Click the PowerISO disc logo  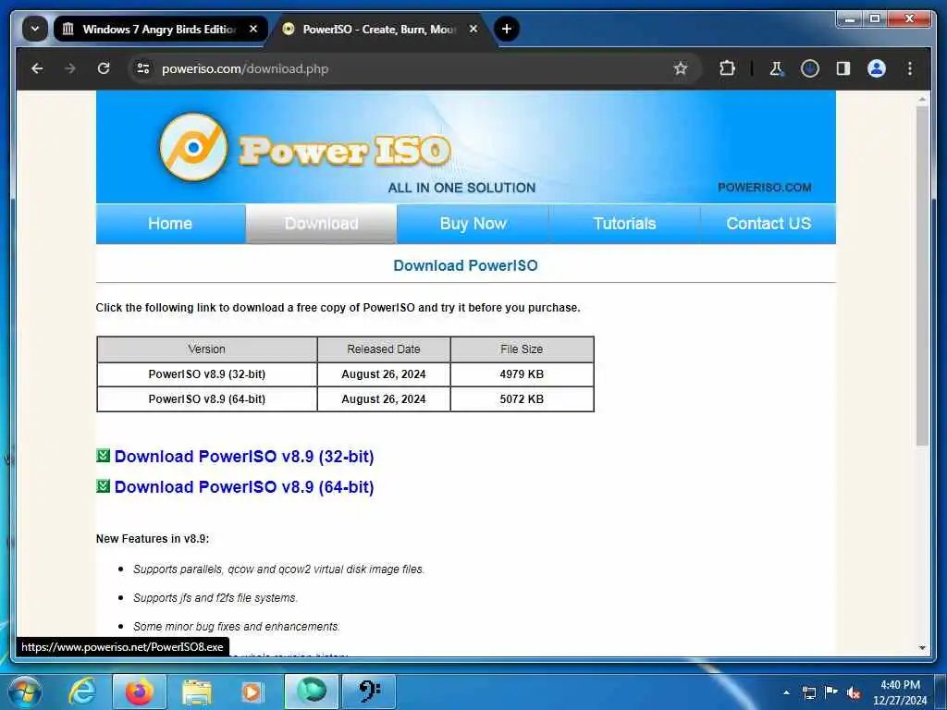tap(193, 147)
